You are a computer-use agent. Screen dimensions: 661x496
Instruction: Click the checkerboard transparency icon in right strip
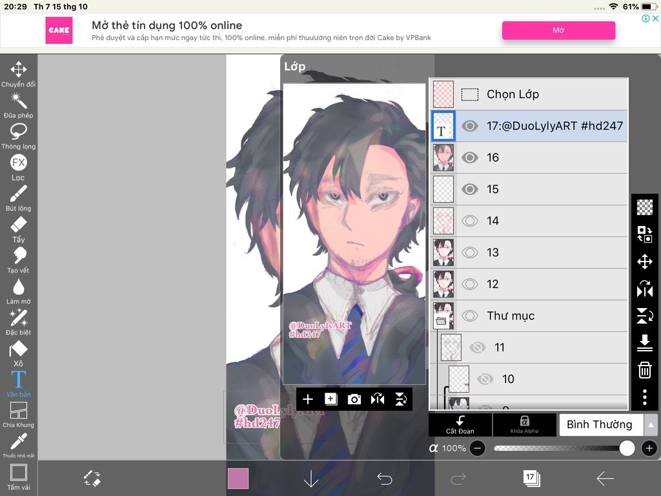tap(645, 207)
